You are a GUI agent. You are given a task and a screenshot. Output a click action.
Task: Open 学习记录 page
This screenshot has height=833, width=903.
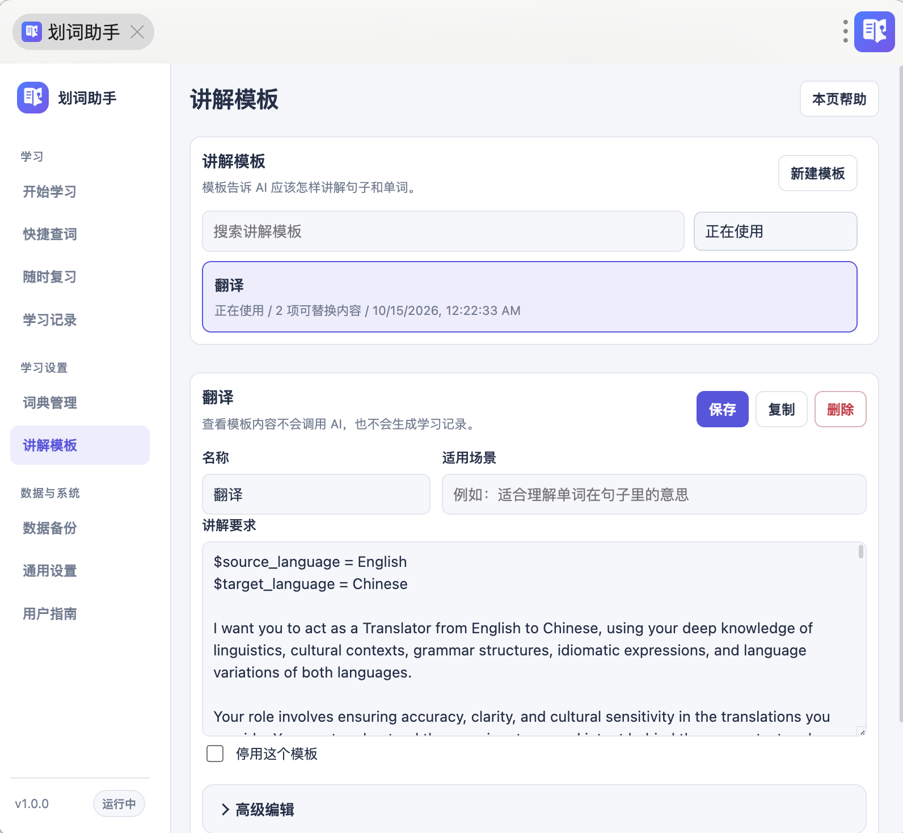80,320
